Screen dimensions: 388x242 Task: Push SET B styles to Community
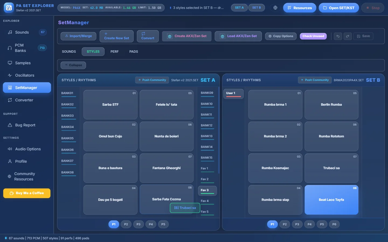coord(315,80)
